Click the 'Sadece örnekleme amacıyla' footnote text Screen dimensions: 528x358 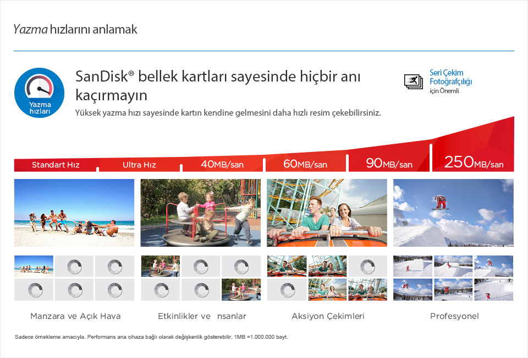151,337
